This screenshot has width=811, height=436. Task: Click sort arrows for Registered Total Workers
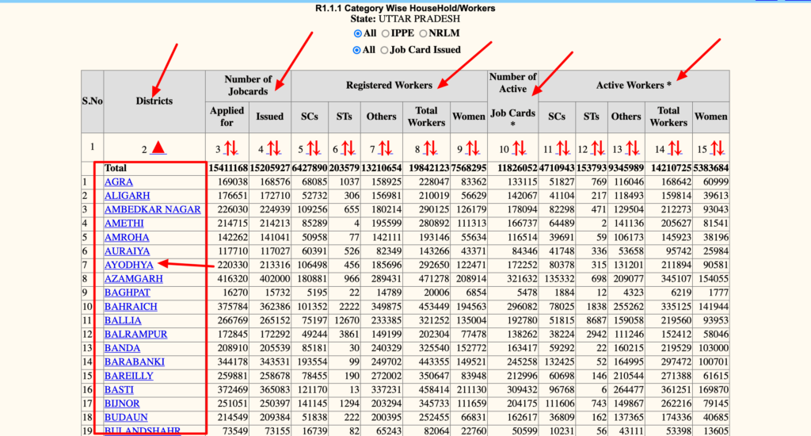pyautogui.click(x=431, y=147)
